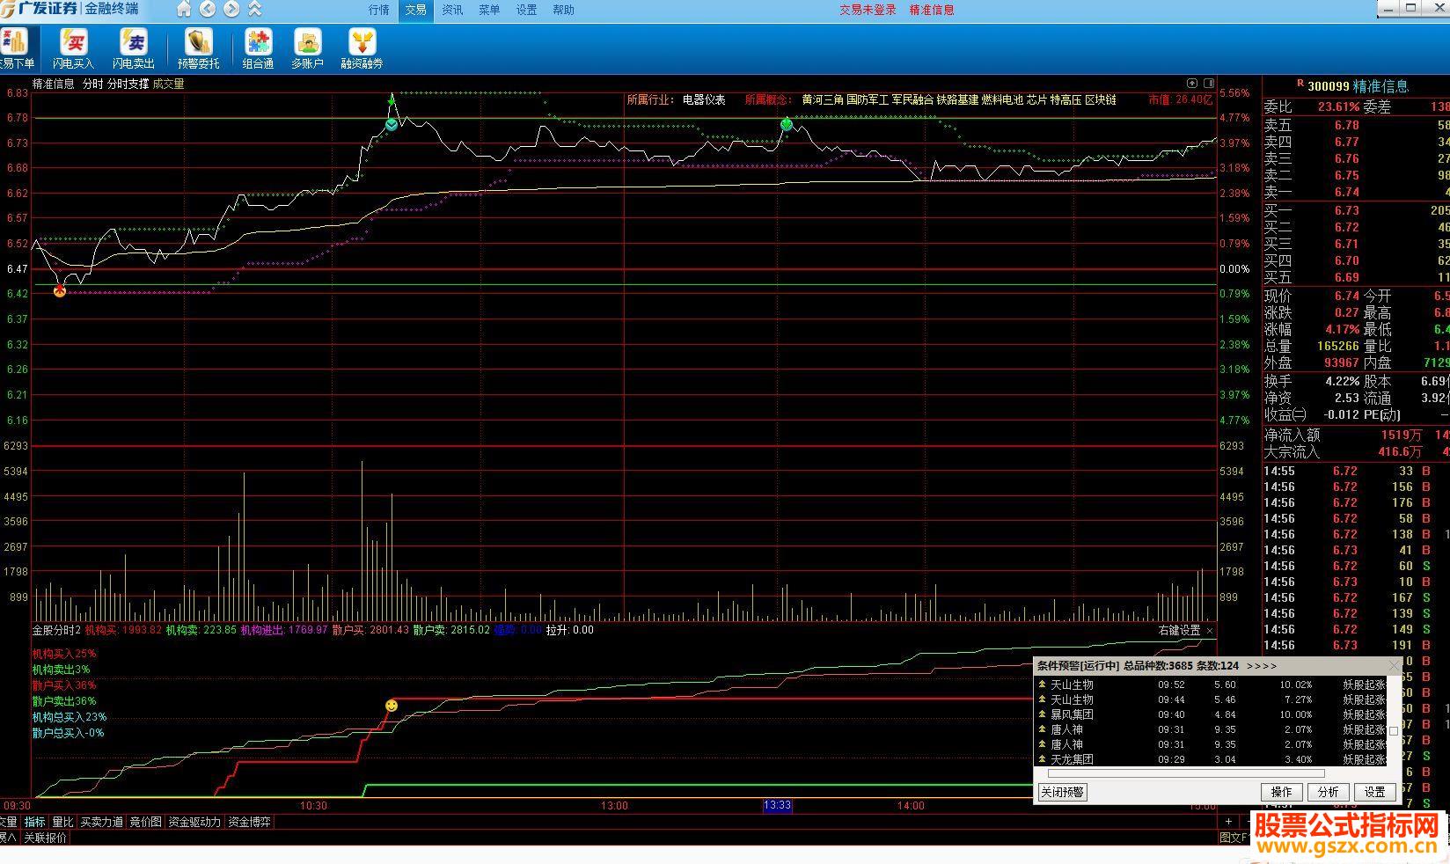Viewport: 1450px width, 864px height.
Task: Click 关闭预警 button in alert dialog
Action: pyautogui.click(x=1063, y=792)
